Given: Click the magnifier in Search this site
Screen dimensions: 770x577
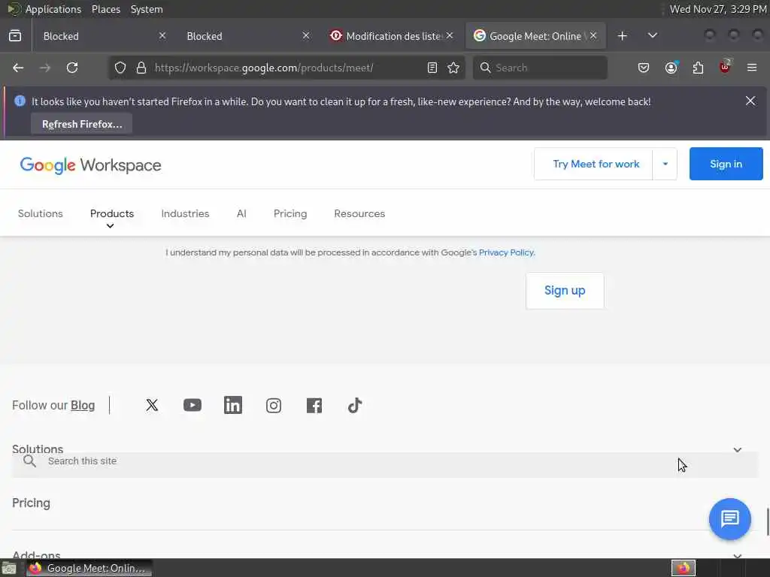Looking at the screenshot, I should point(29,461).
